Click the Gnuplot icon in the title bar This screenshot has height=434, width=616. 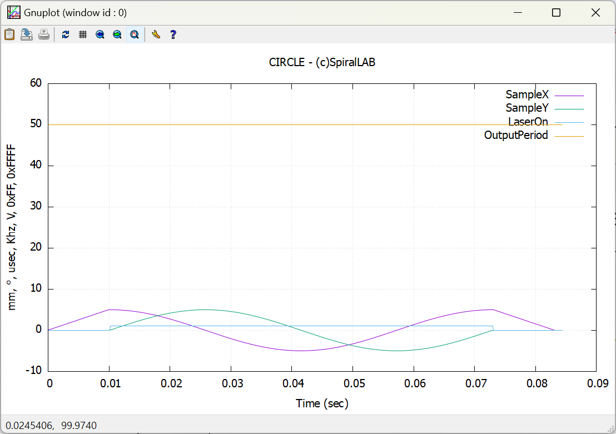point(14,13)
